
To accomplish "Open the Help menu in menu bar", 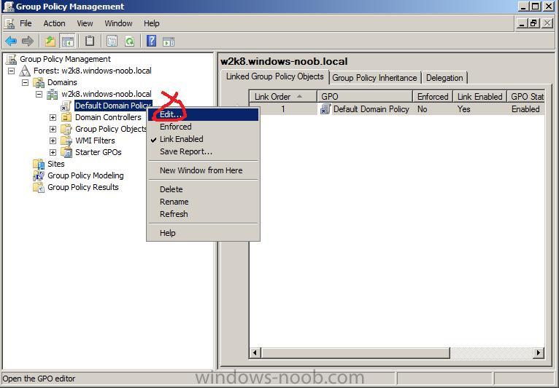I will (152, 23).
